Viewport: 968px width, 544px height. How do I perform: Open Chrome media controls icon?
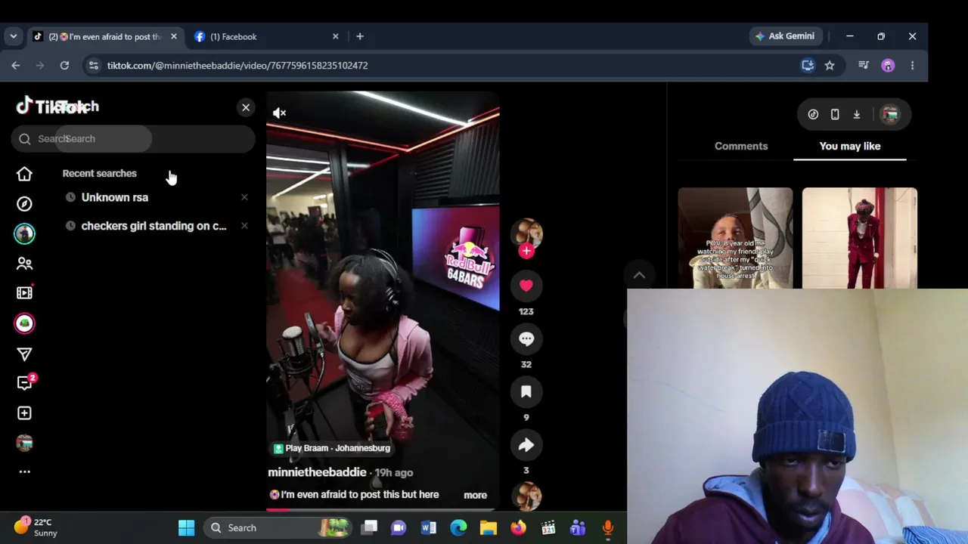point(864,66)
